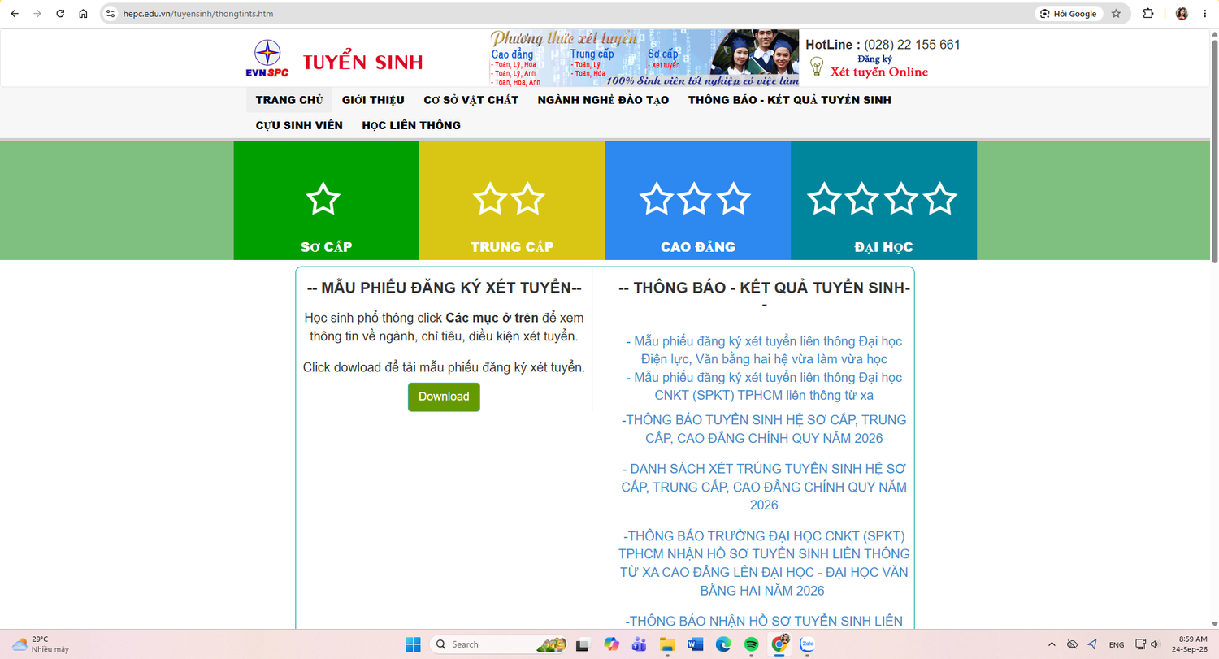Open Mẫu phiếu liên thông Đại học Điện lực link
The height and width of the screenshot is (659, 1219).
[764, 350]
